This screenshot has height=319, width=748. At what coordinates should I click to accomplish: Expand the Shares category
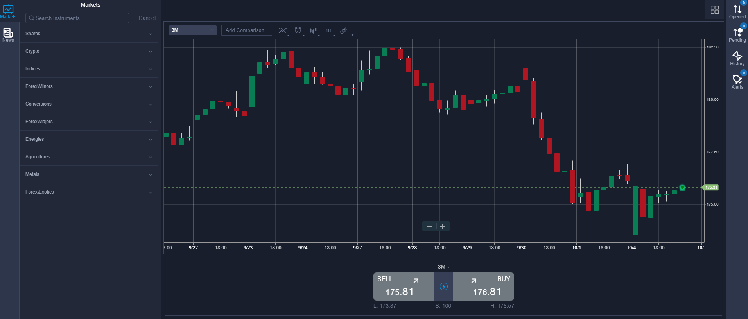[x=89, y=34]
